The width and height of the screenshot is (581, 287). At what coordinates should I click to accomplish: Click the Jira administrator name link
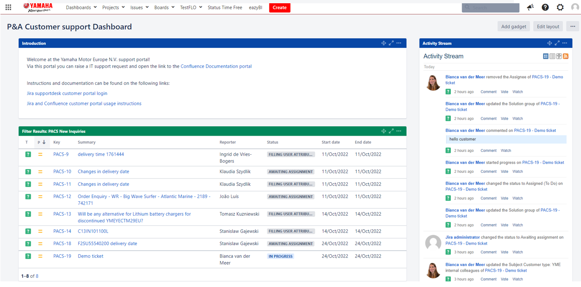463,238
